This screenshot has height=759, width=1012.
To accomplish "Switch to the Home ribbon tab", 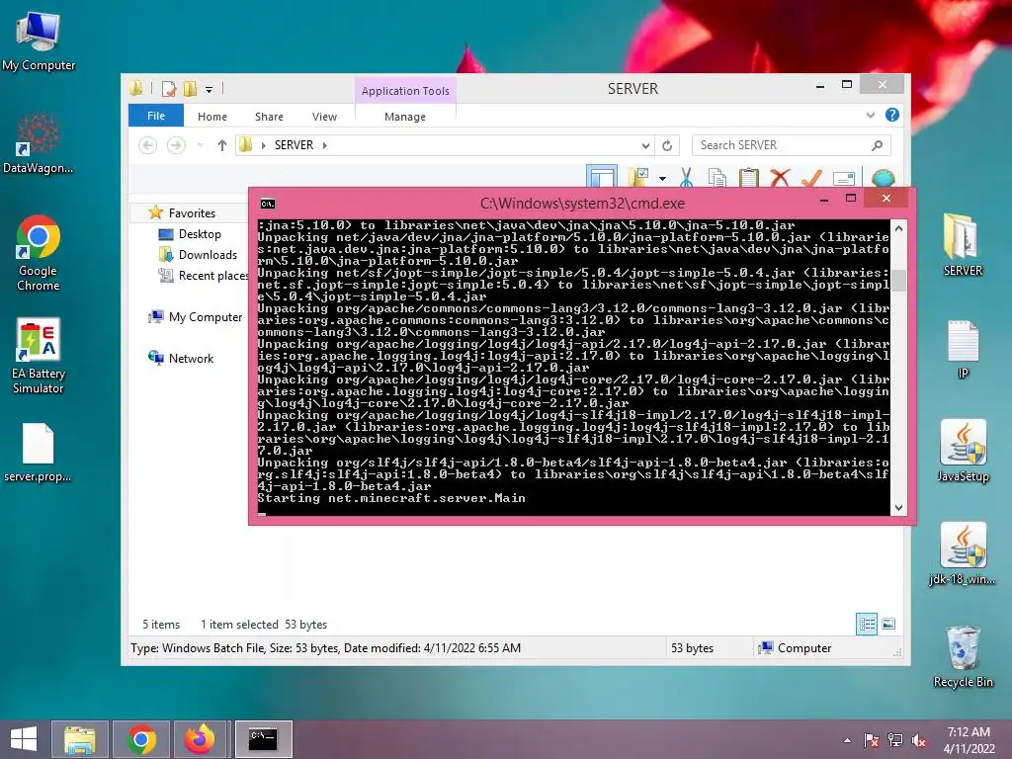I will (x=212, y=117).
